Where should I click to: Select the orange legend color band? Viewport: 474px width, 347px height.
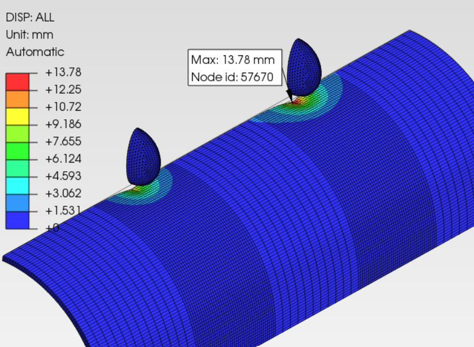pos(17,99)
